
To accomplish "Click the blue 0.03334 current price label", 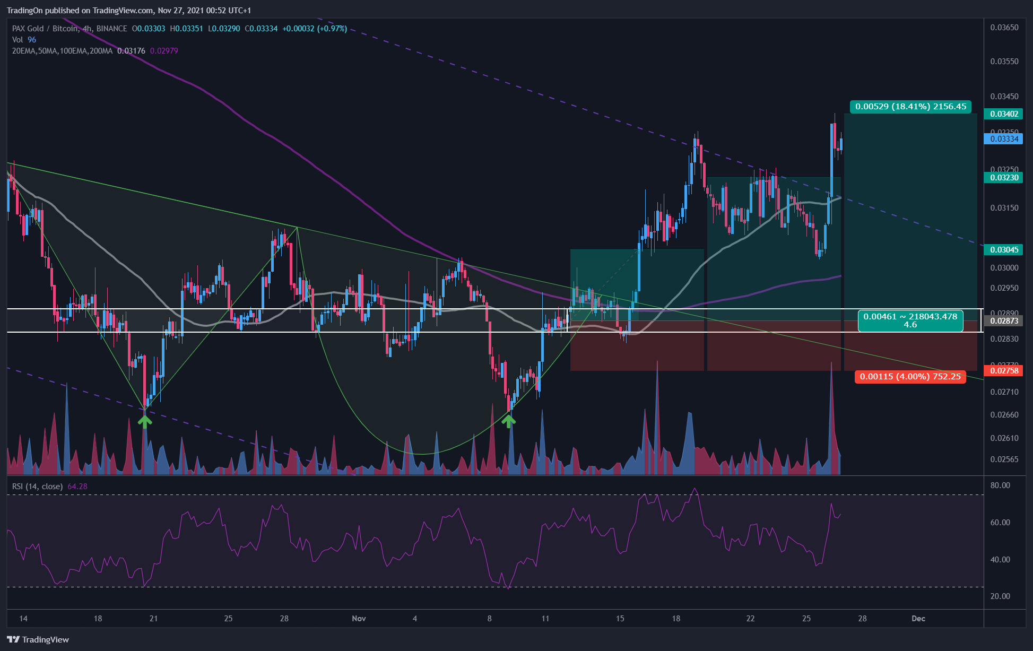I will 1003,139.
